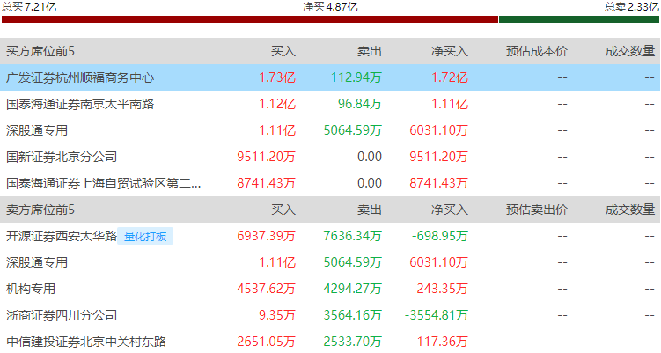Click 成交数量 header in buyer table
Screen dimensions: 661x353
coord(630,51)
